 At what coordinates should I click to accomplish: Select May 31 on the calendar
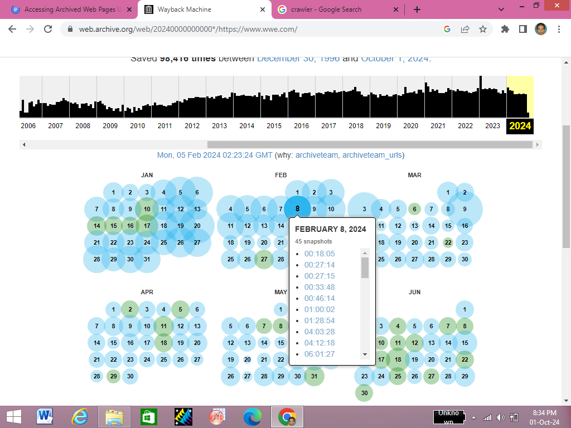314,376
